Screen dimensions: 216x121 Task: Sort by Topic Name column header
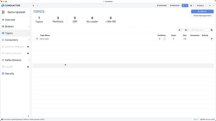[45, 35]
